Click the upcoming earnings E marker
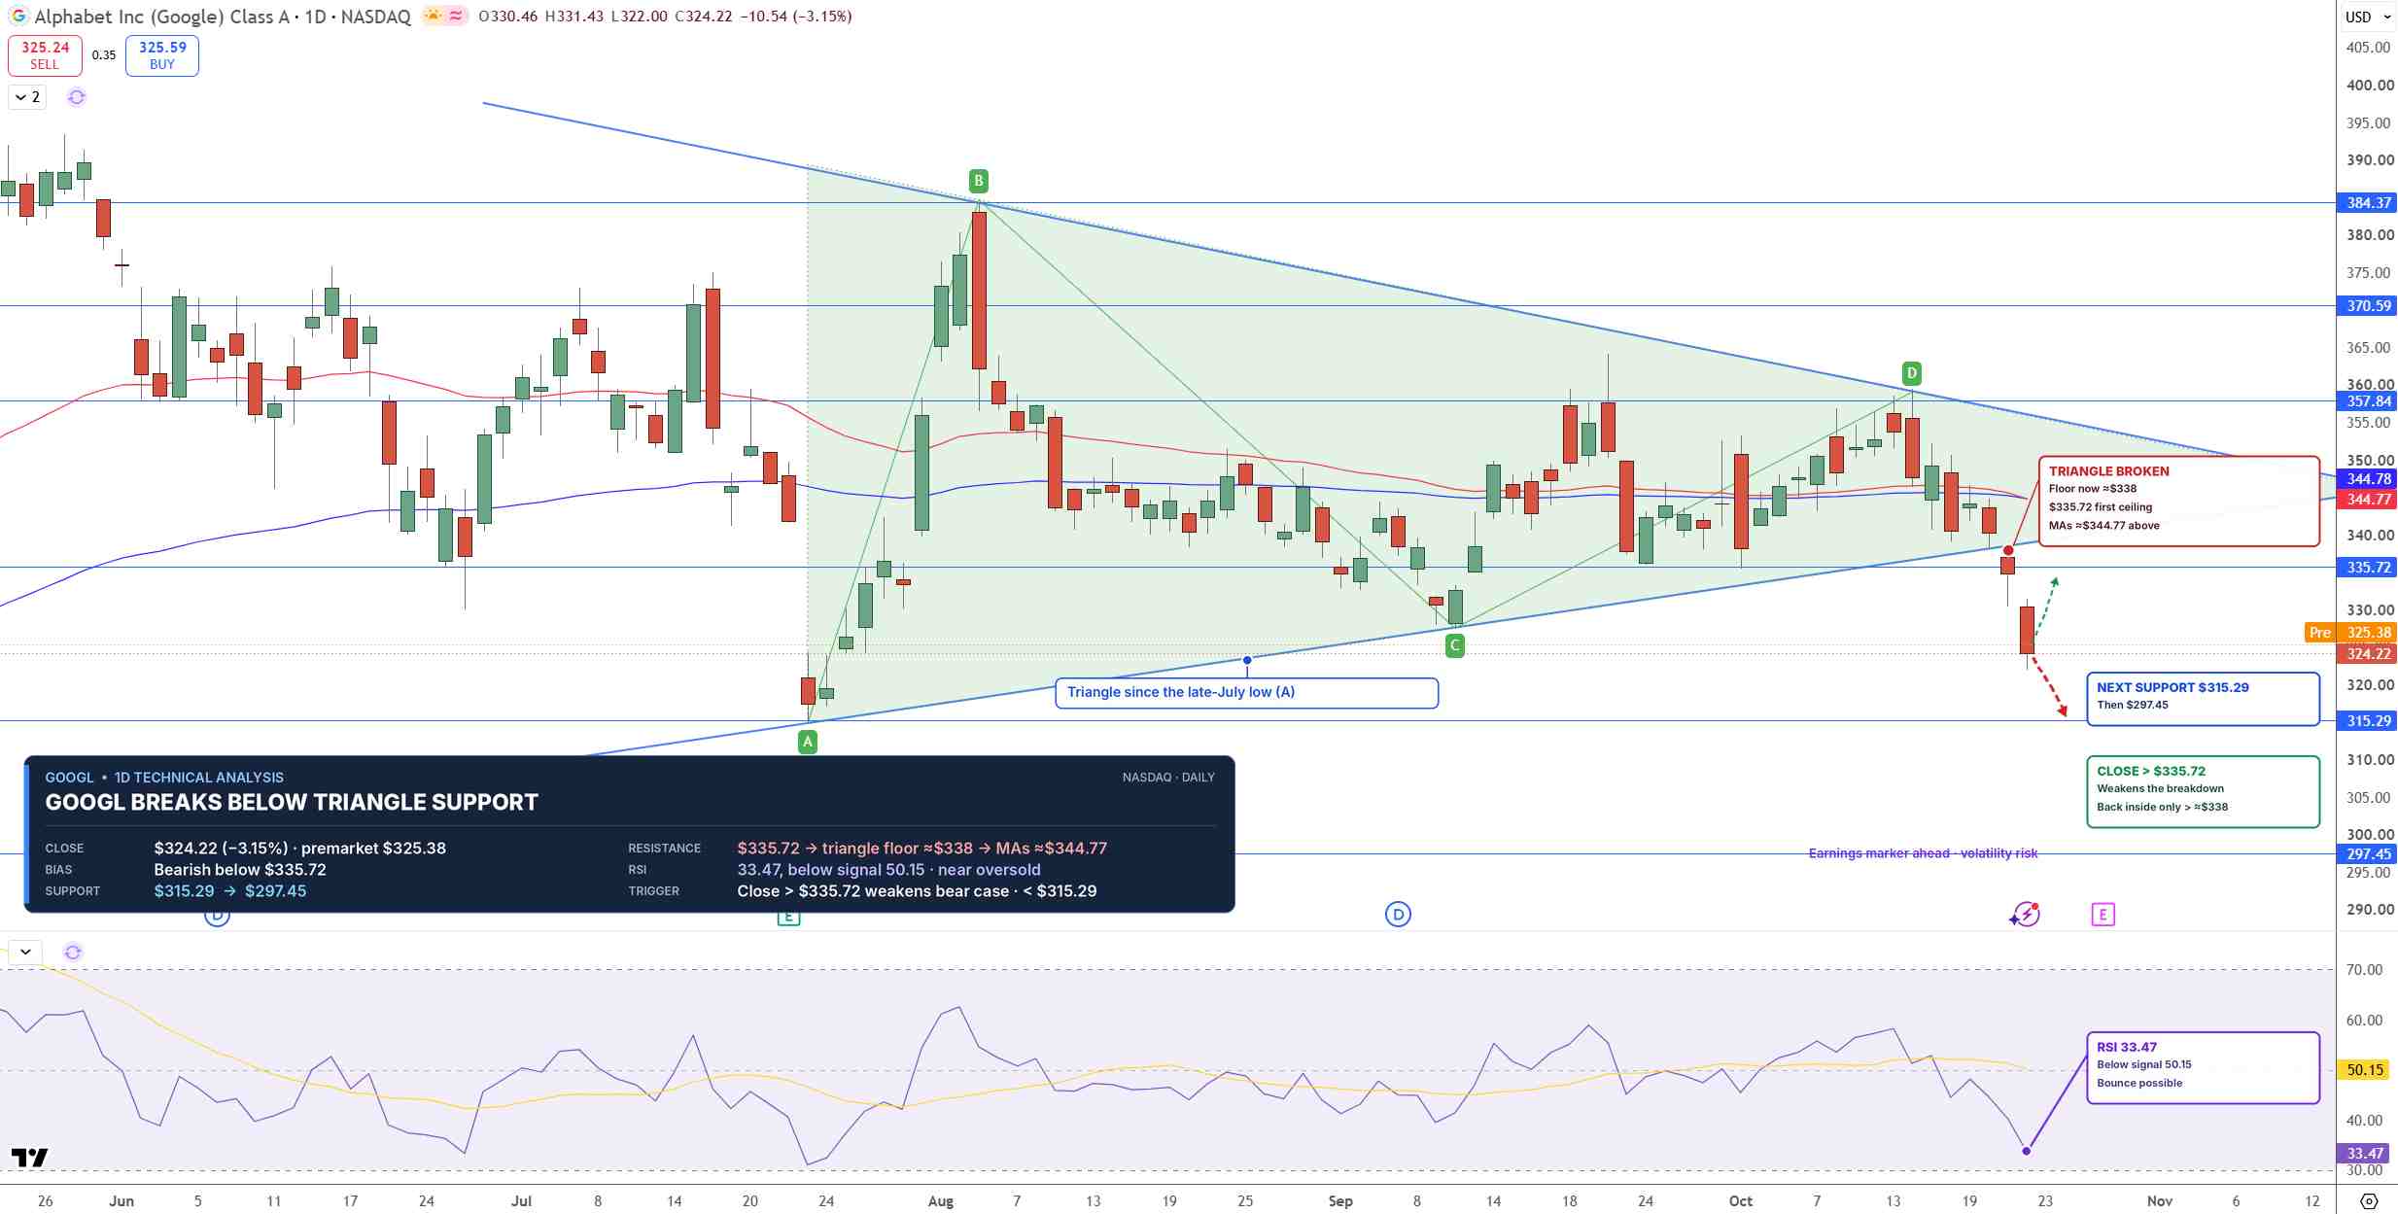Screen dimensions: 2398x1214 tap(2103, 915)
